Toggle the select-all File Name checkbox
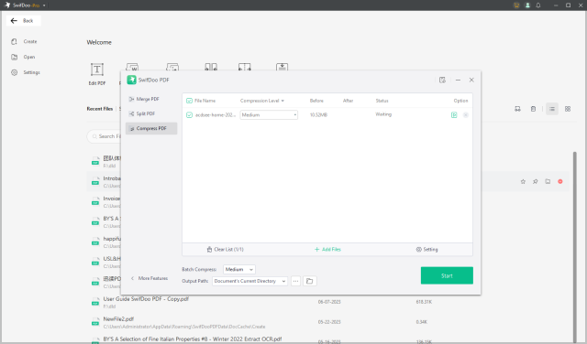Viewport: 587px width, 344px height. click(189, 101)
